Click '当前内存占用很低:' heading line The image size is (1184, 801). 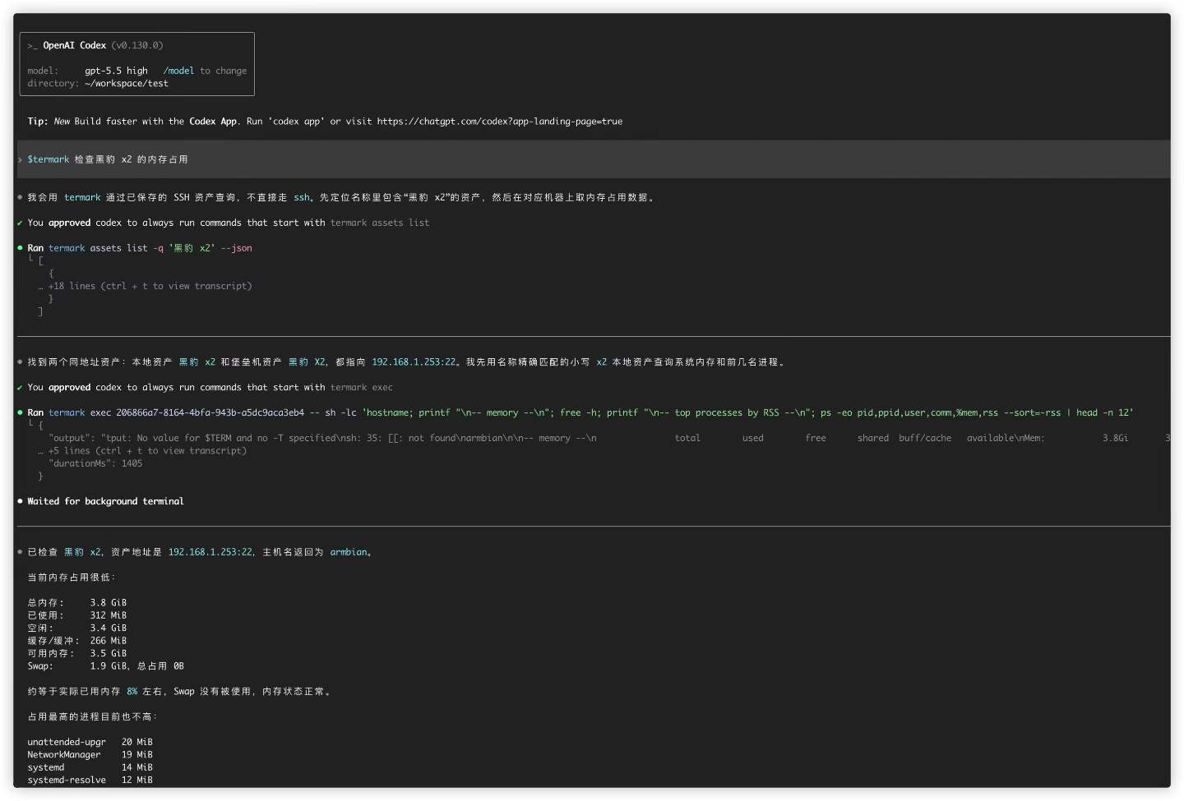click(72, 578)
